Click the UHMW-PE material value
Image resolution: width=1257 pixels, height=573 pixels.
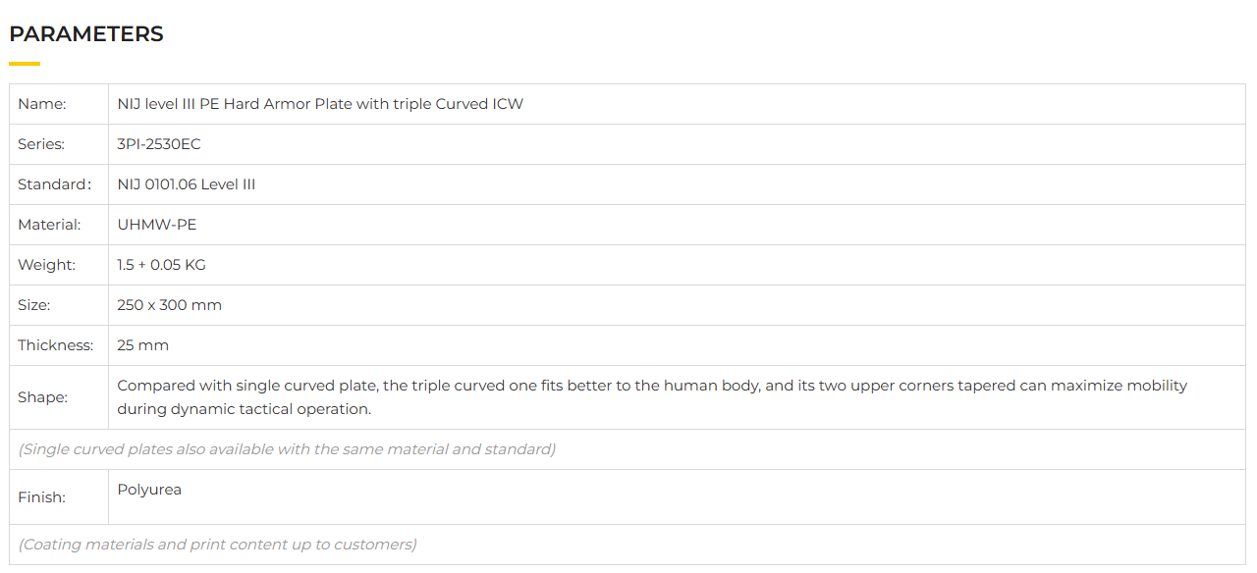coord(157,225)
